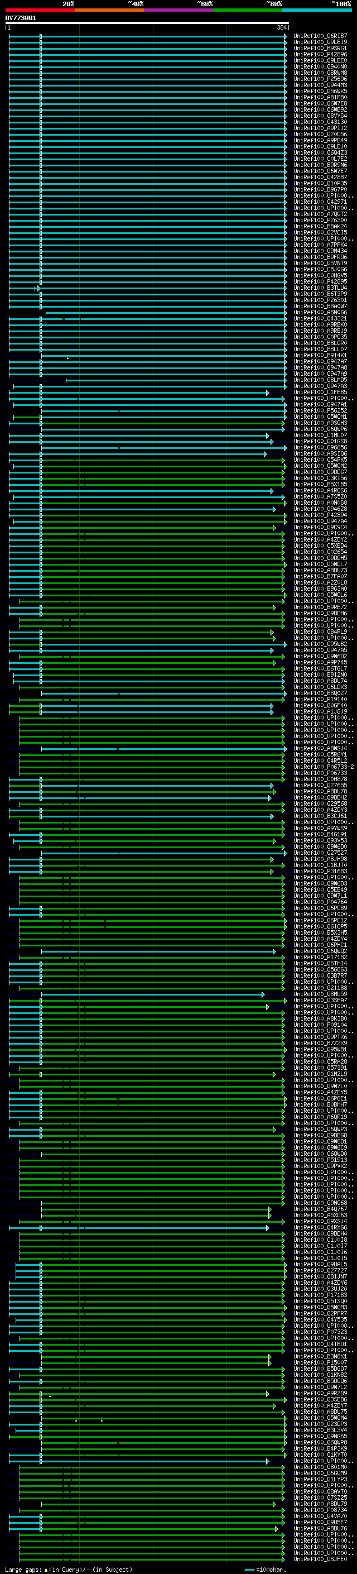Click the cyan alignment bar for UniRef100_Q6RIB7
The width and height of the screenshot is (357, 1574).
(x=147, y=36)
